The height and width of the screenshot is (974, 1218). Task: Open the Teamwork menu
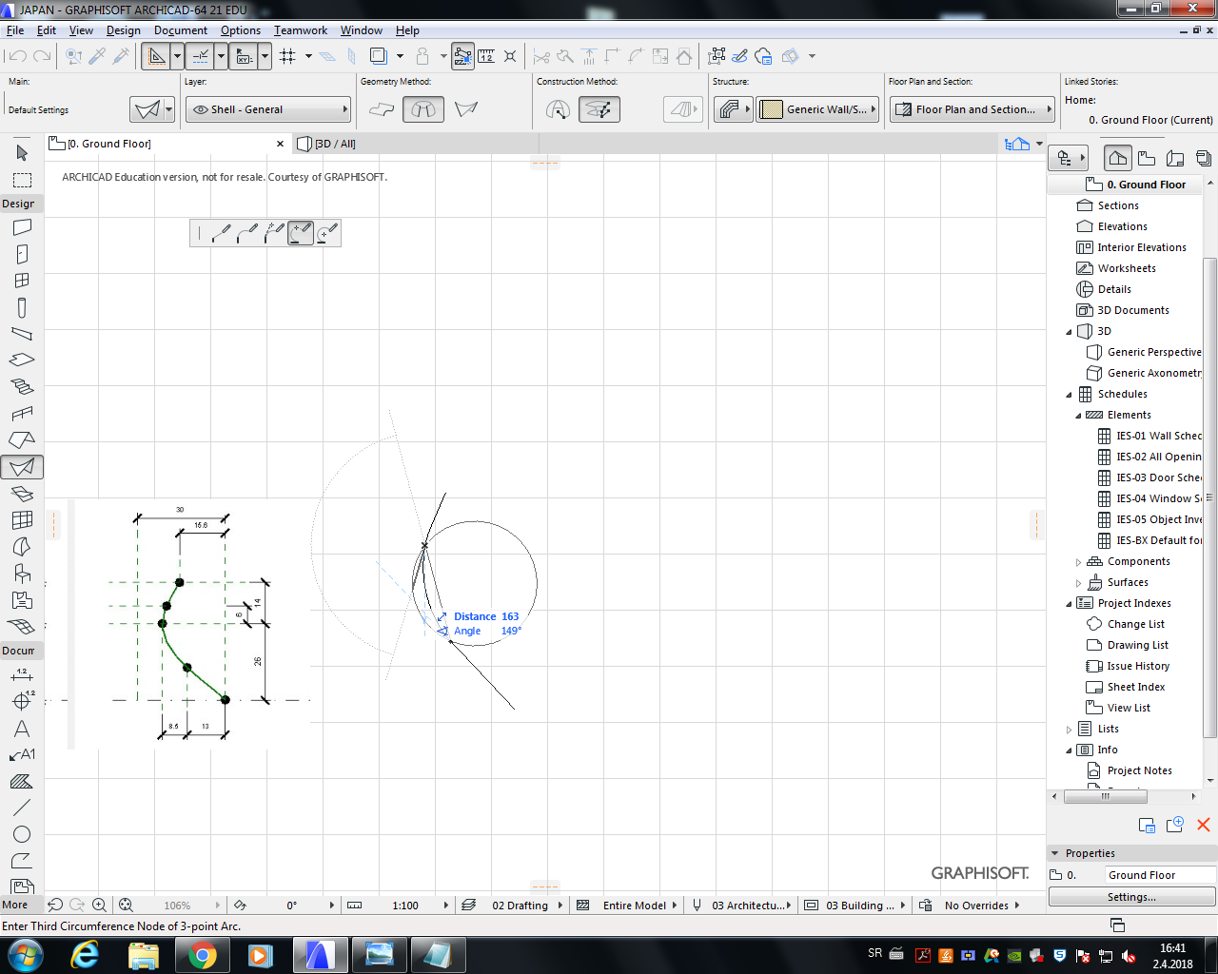[x=301, y=30]
